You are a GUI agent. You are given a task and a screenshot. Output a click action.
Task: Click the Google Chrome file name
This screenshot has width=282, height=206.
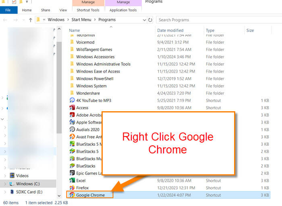(x=91, y=195)
